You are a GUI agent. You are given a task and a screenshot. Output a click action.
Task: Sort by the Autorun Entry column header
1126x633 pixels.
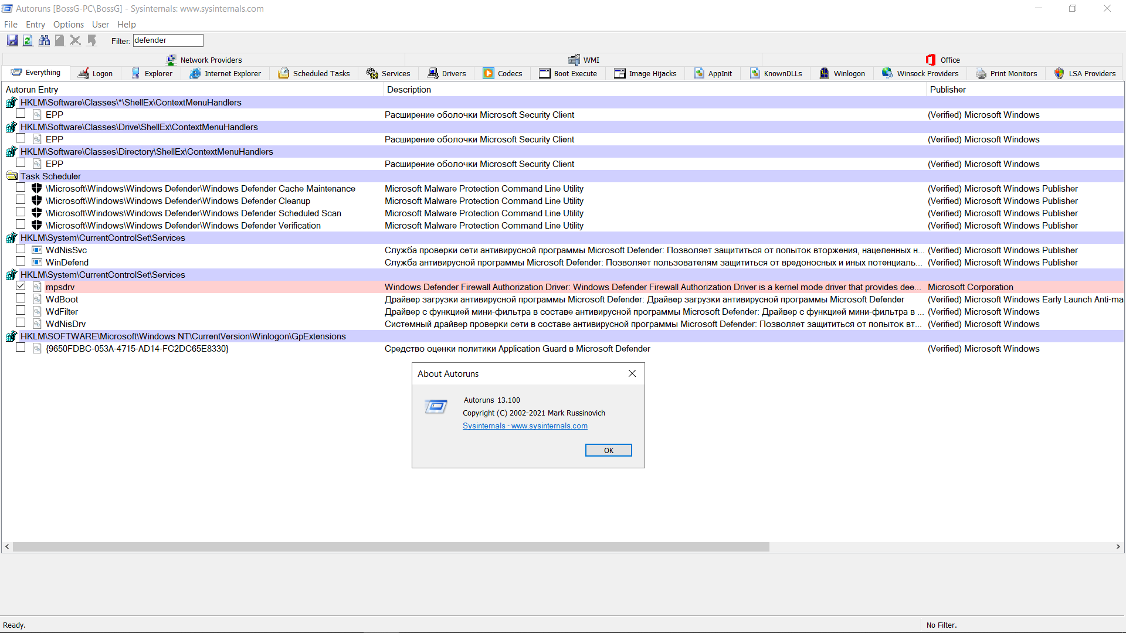193,90
